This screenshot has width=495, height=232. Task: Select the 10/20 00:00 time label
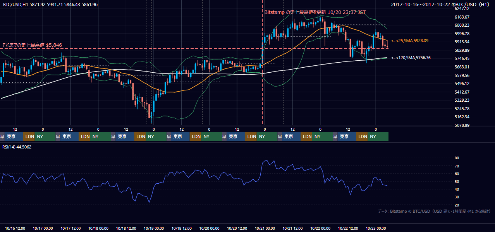210,228
